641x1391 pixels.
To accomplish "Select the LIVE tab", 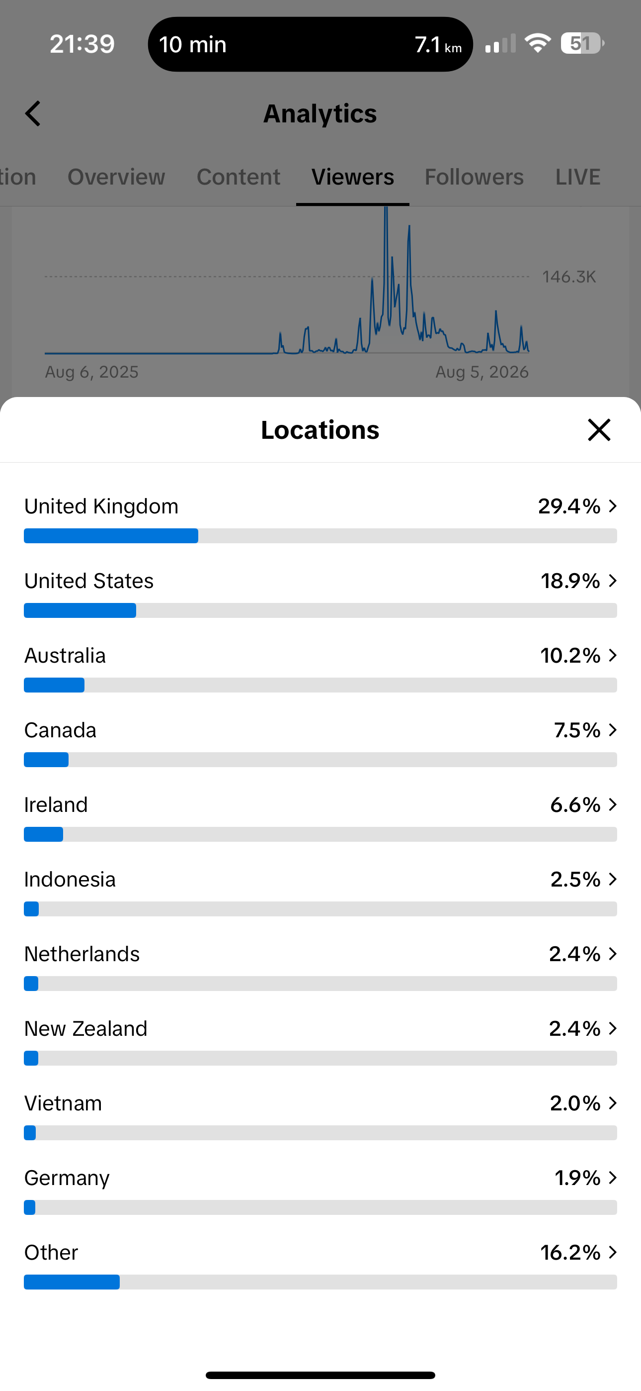I will pyautogui.click(x=578, y=177).
